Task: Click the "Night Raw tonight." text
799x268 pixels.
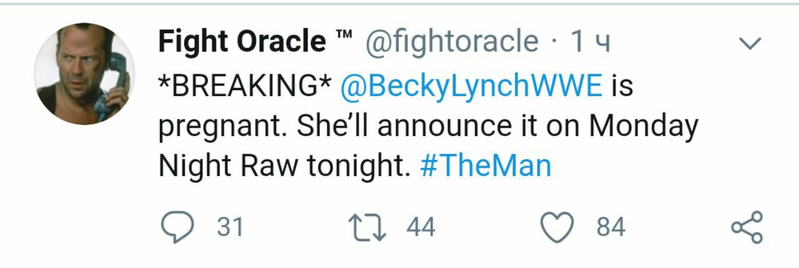Action: tap(283, 166)
